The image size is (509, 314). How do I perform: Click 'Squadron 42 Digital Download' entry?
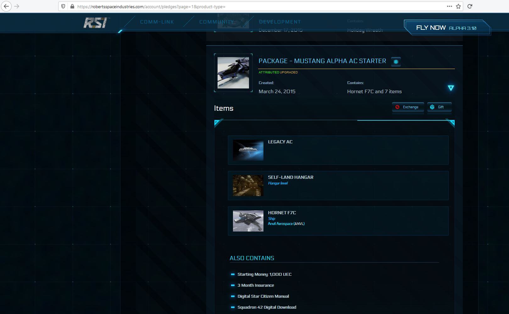267,307
